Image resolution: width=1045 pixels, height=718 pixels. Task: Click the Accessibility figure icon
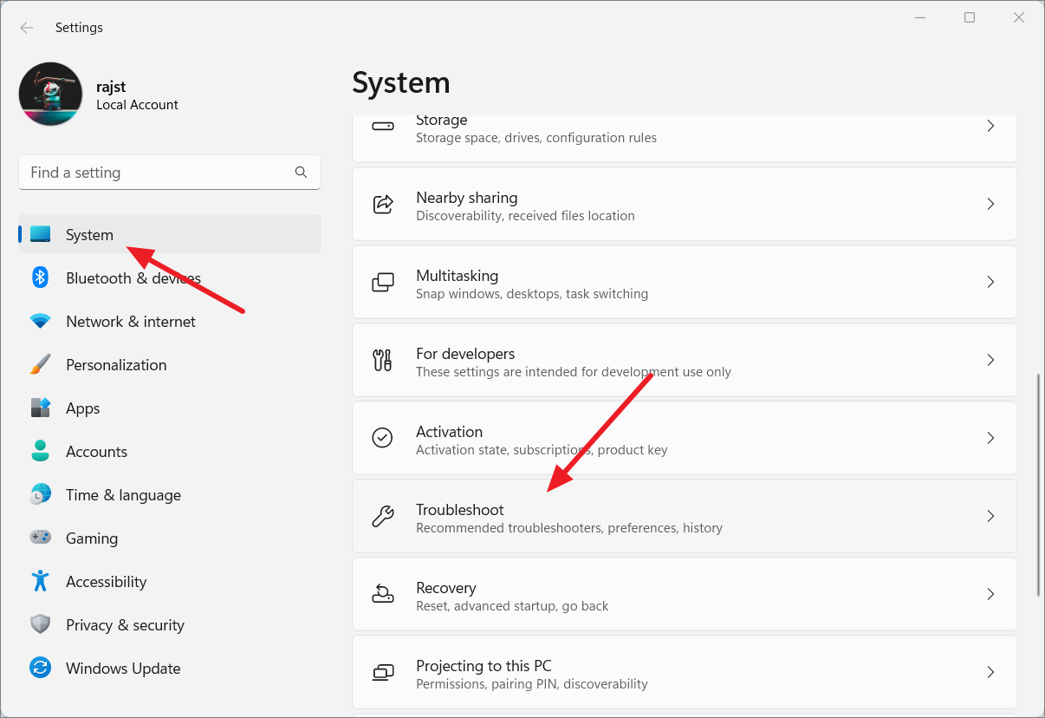point(41,581)
